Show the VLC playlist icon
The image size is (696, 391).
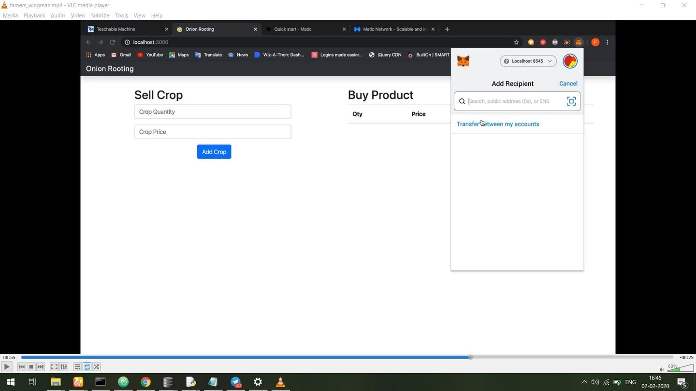77,367
